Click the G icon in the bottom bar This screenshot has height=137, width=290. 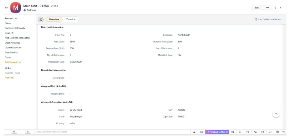[240, 132]
